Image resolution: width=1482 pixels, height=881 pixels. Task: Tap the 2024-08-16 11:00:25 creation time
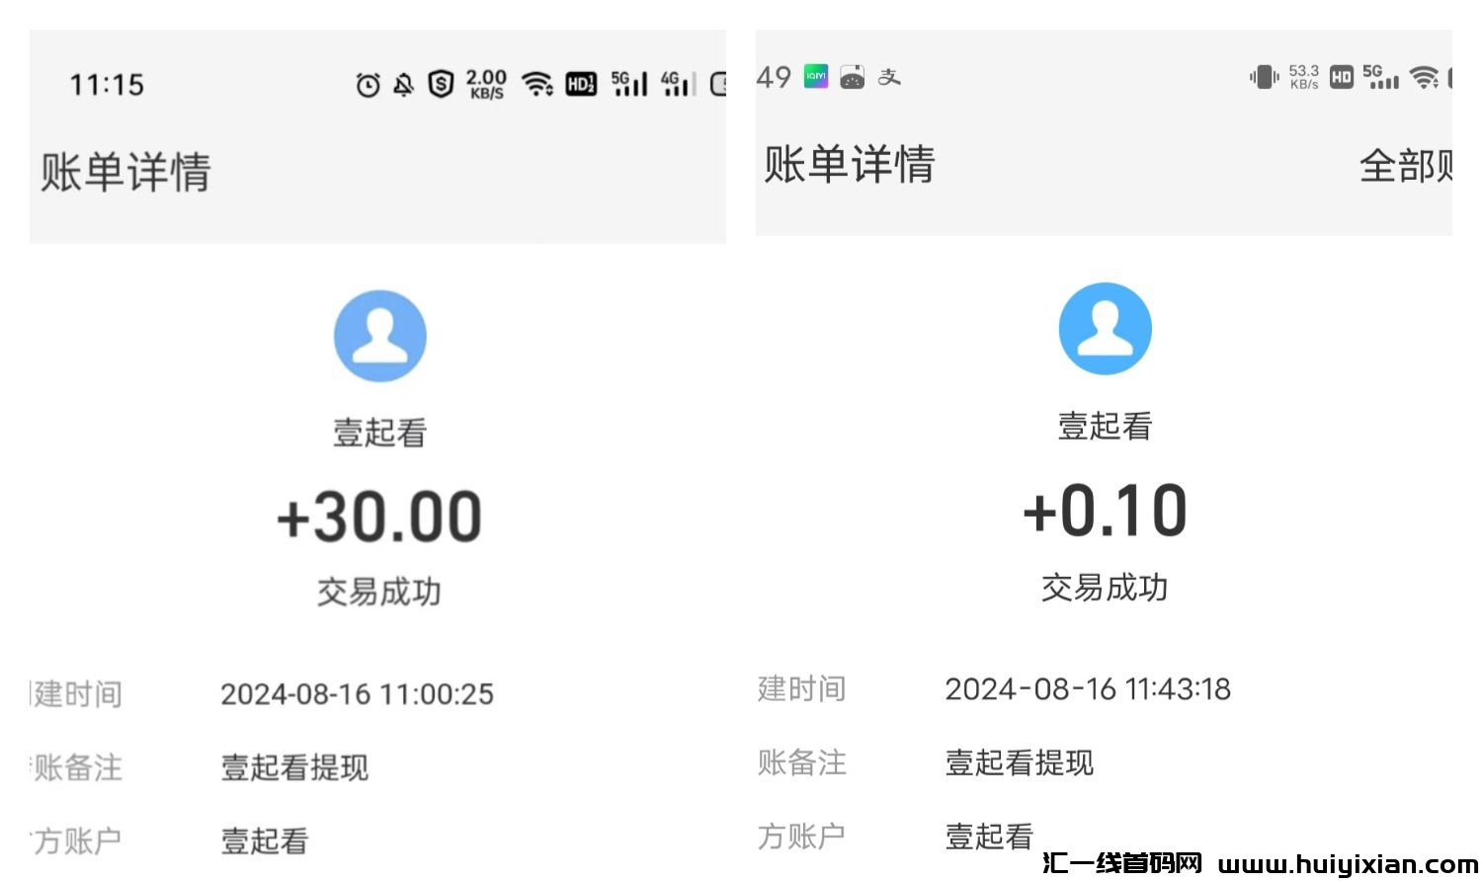[357, 694]
